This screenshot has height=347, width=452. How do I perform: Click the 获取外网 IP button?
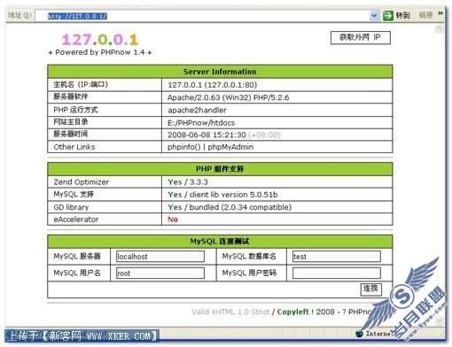(361, 37)
